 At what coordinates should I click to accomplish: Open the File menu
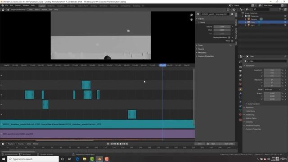click(7, 5)
